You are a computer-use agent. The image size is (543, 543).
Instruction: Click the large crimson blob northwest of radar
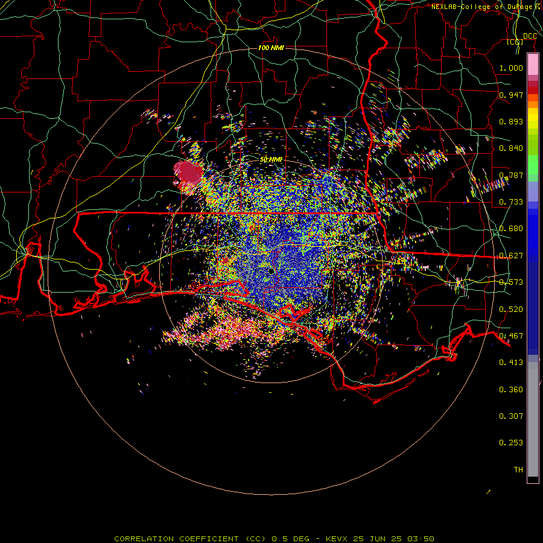(x=188, y=173)
